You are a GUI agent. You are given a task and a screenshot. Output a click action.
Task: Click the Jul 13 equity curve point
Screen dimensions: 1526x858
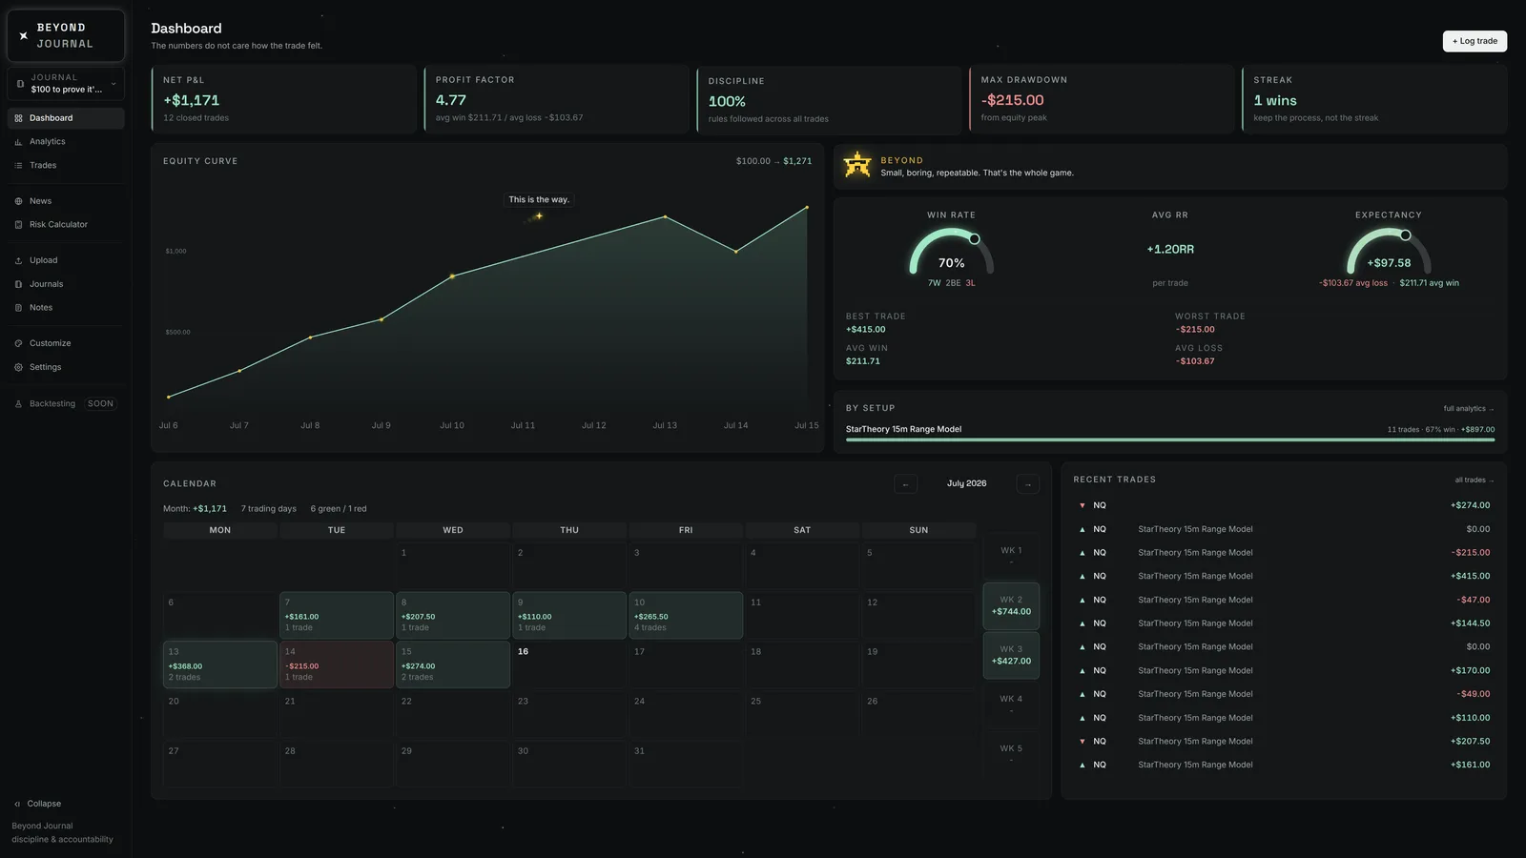point(665,216)
